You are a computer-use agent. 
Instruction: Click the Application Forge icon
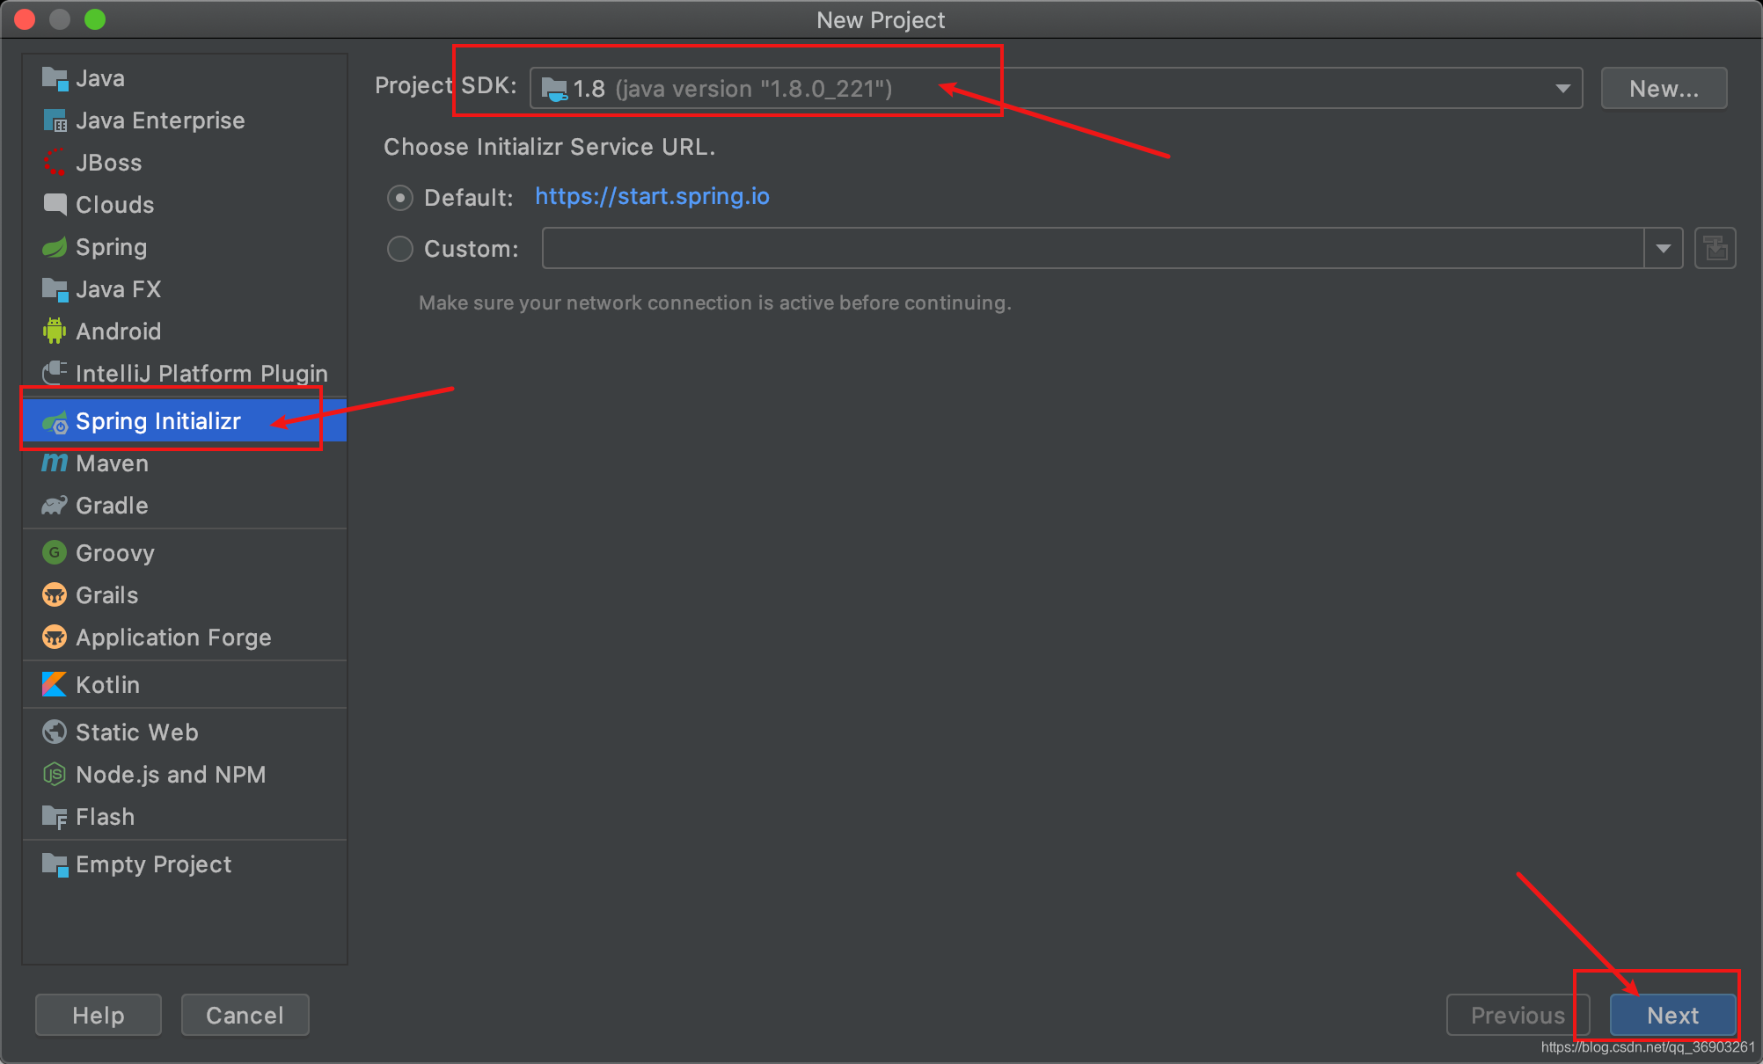[x=55, y=638]
